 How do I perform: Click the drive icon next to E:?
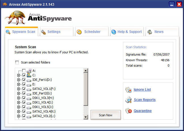[x=29, y=85]
